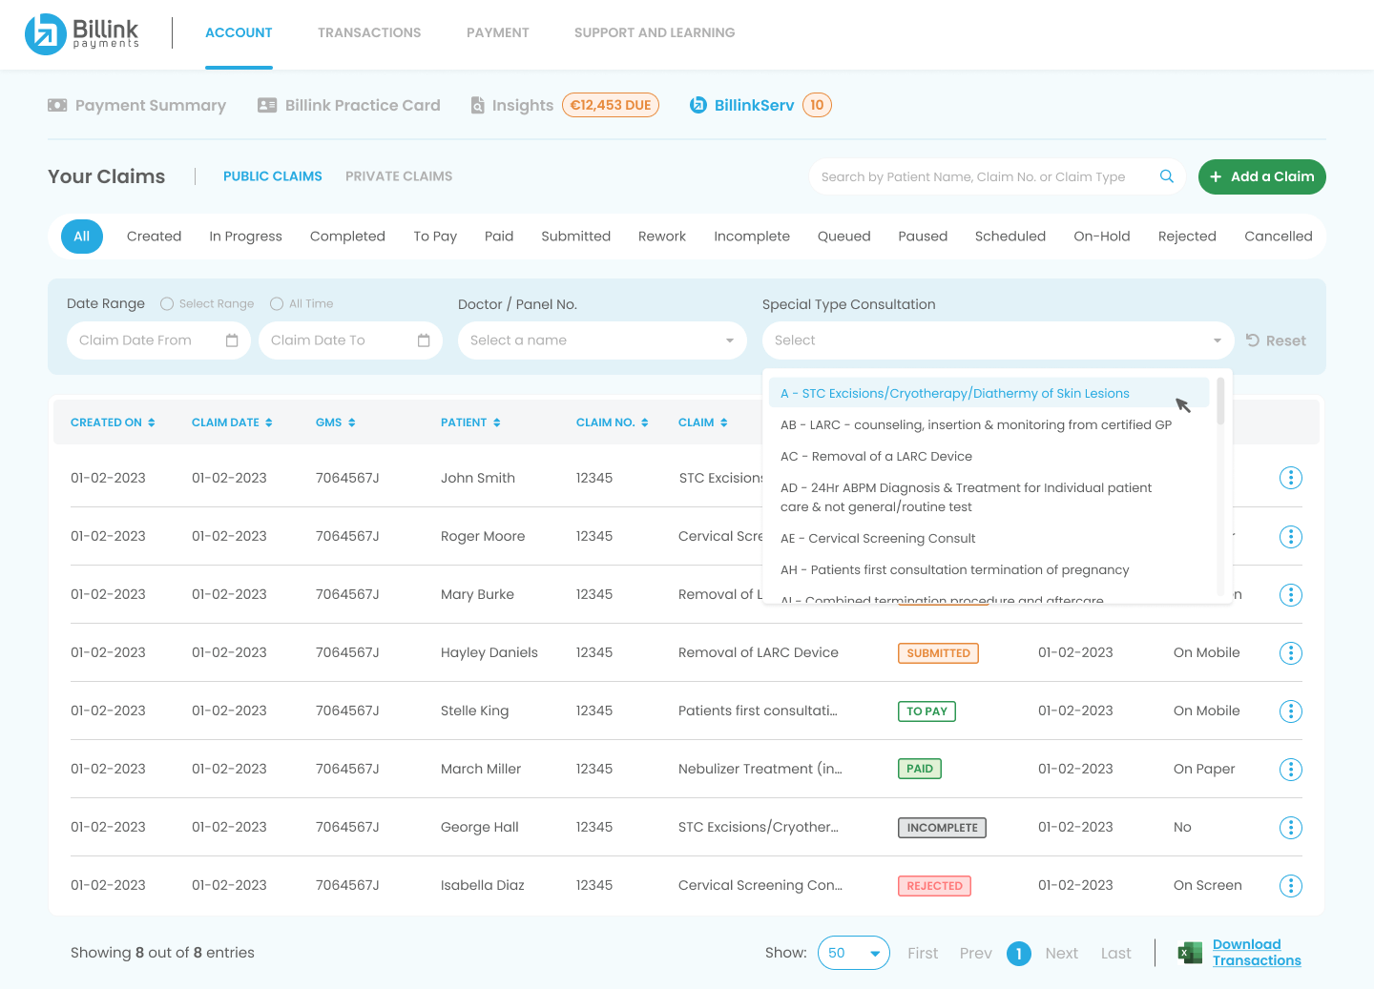Click the Excel download icon
1374x989 pixels.
1190,953
